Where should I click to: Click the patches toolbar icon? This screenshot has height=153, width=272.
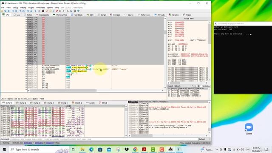(x=47, y=11)
